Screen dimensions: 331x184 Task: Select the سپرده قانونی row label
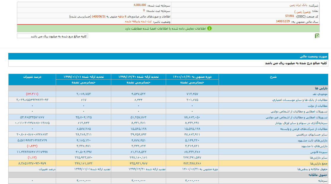[x=319, y=152]
